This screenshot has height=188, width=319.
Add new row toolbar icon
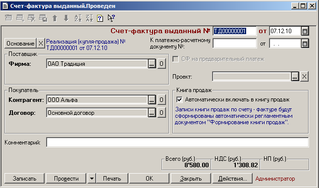(20, 18)
